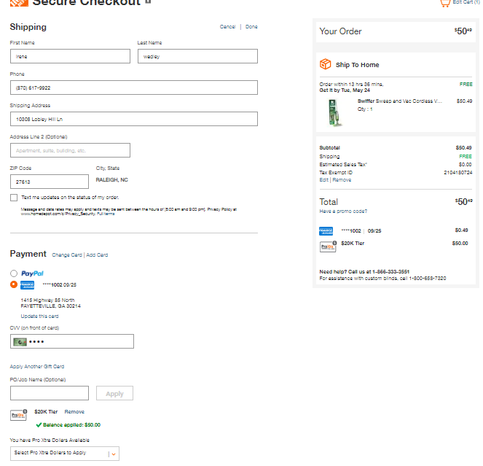483x466 pixels.
Task: Click the Pro Xtra card icon beside Remove
Action: [18, 415]
